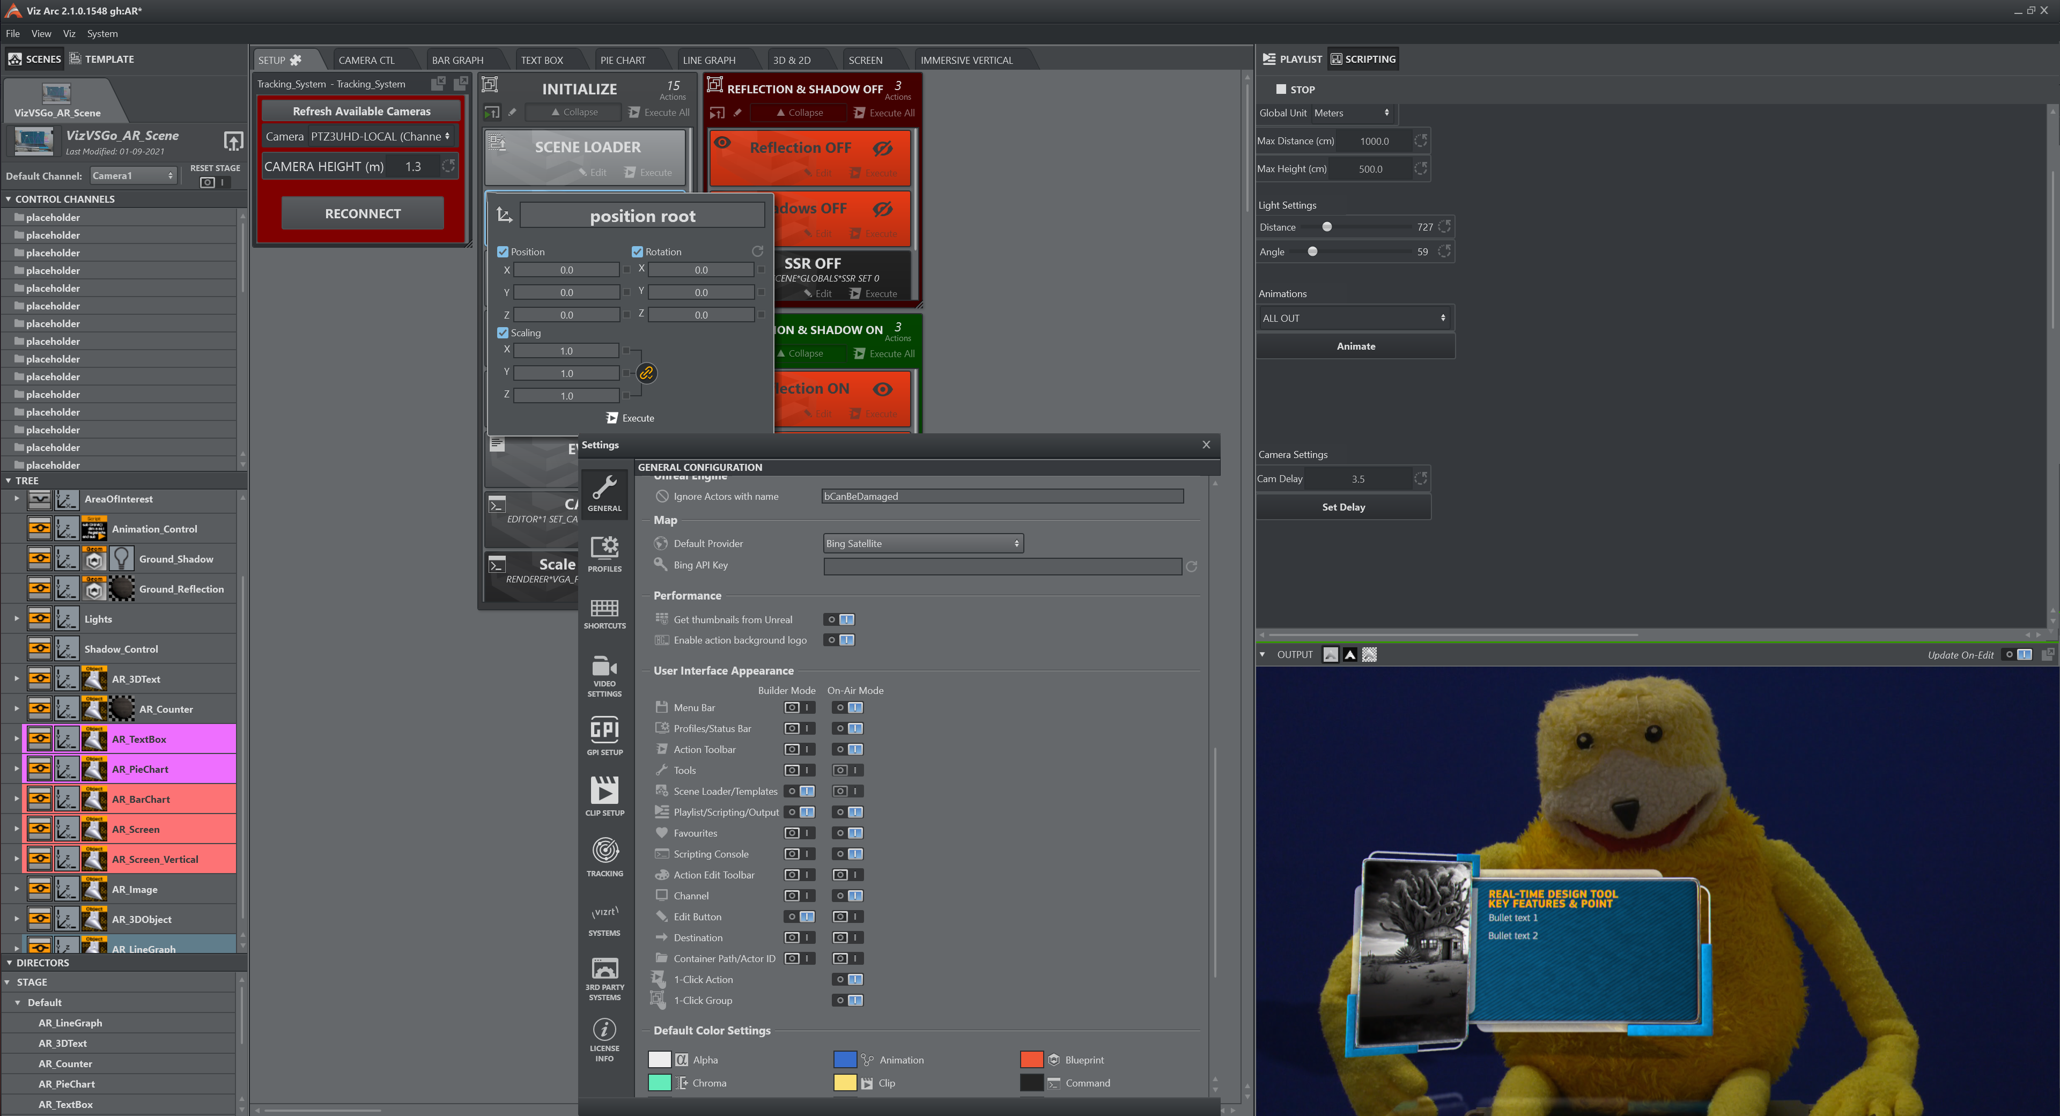Open the Clip Setup section
Screen dimensions: 2060x1116
click(604, 795)
